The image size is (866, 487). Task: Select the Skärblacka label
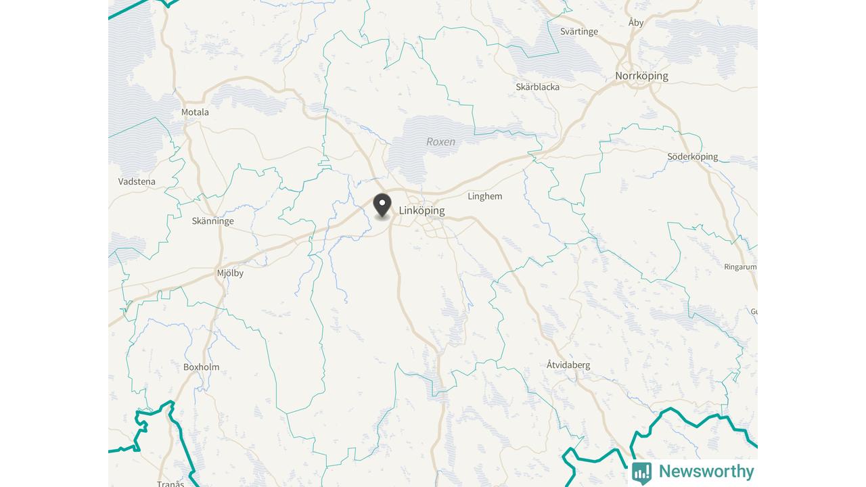point(538,87)
